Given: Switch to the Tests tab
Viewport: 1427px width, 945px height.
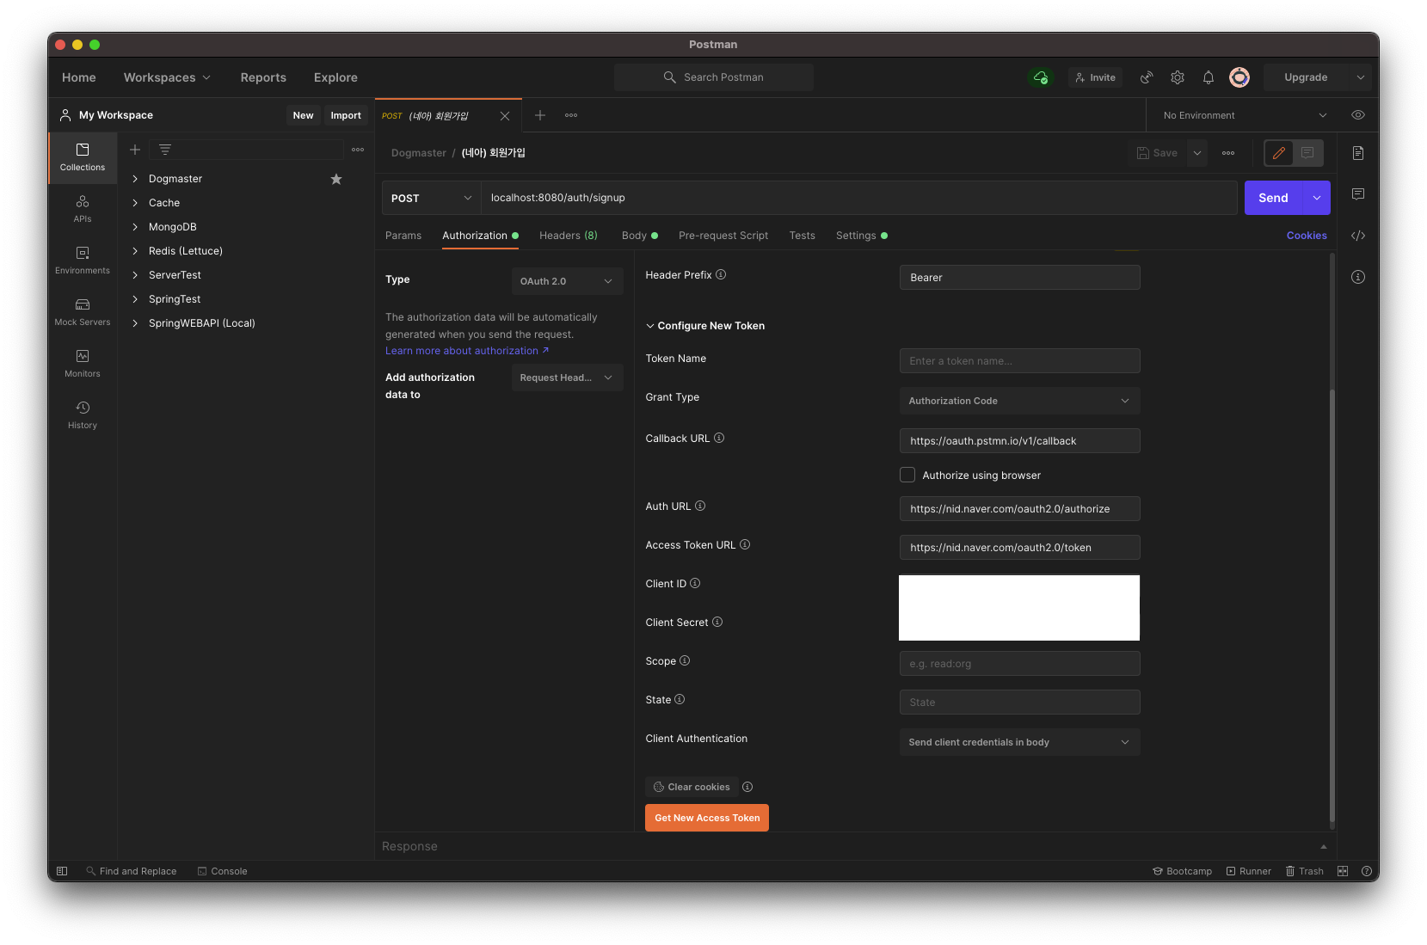Looking at the screenshot, I should pyautogui.click(x=803, y=236).
